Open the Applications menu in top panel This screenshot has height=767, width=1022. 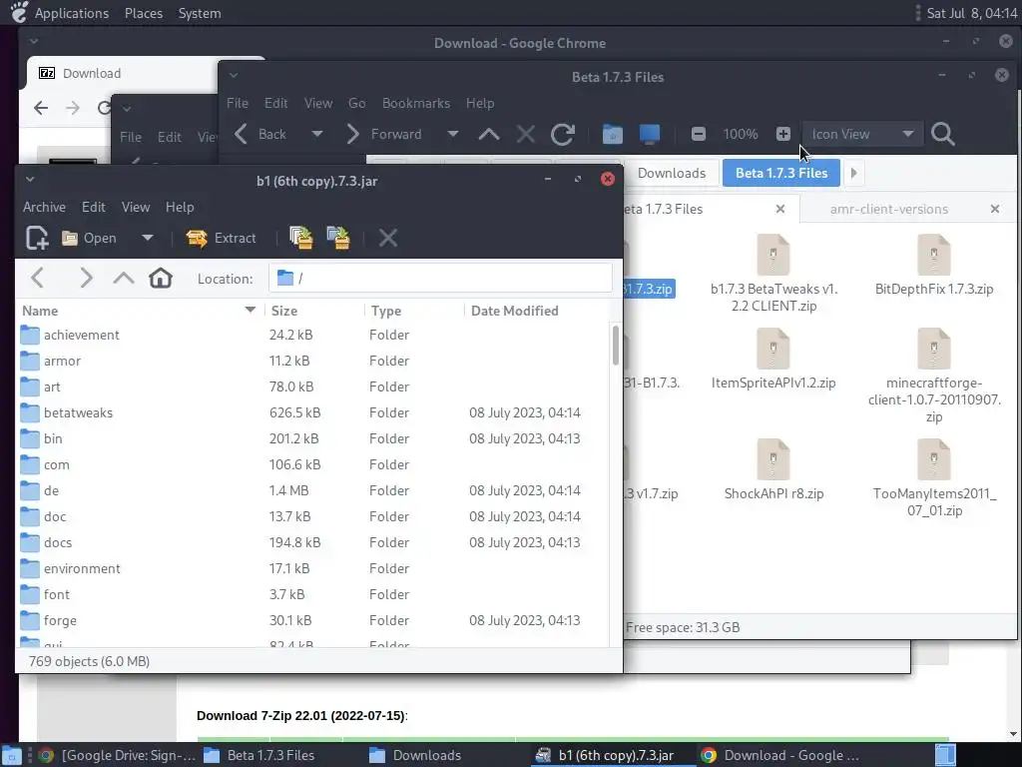tap(71, 13)
